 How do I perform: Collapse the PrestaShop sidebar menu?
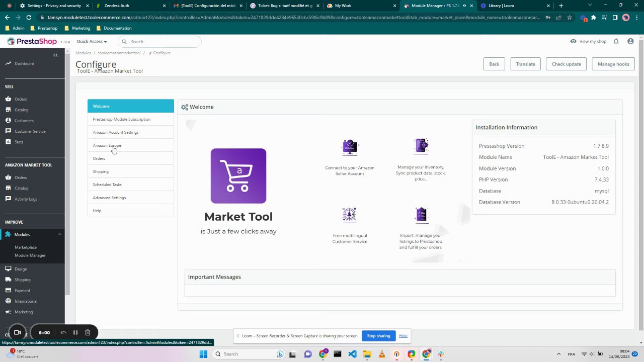pos(55,55)
